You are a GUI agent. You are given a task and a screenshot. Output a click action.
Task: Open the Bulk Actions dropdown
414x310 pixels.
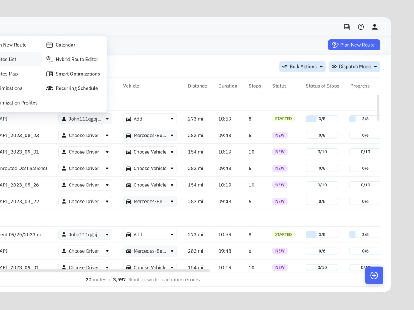(x=302, y=67)
